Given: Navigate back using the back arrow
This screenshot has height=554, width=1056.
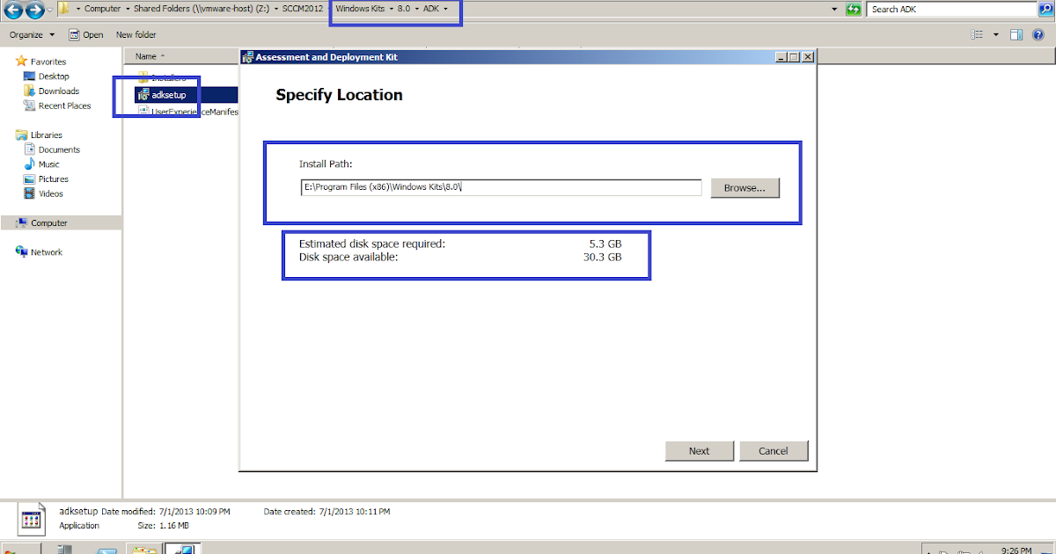Looking at the screenshot, I should coord(11,9).
